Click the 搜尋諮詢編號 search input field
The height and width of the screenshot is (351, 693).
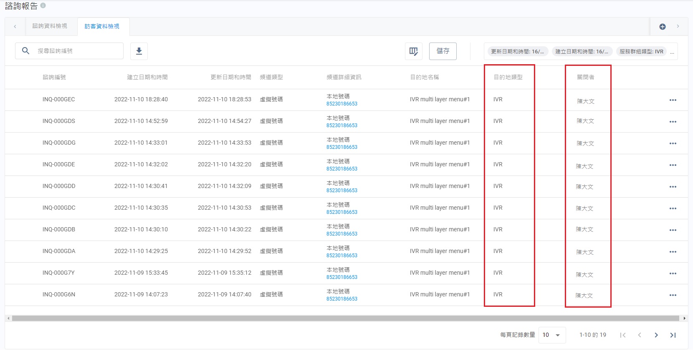77,51
